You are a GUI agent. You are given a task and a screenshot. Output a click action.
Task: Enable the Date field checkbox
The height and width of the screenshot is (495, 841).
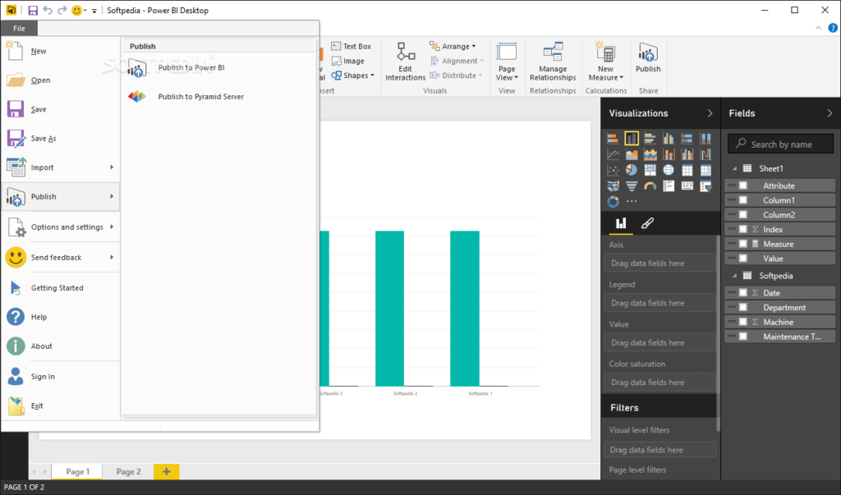[x=742, y=291]
